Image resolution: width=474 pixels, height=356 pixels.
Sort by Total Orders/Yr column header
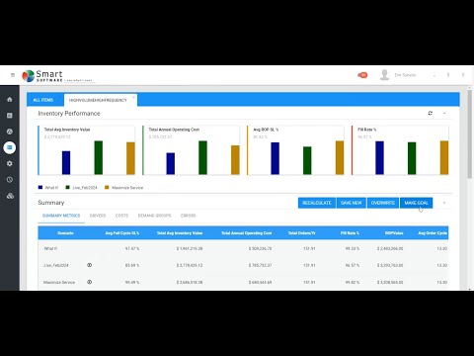click(302, 233)
